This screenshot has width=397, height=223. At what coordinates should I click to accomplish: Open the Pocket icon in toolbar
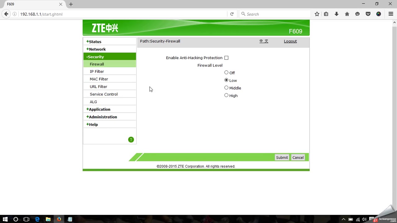point(368,14)
